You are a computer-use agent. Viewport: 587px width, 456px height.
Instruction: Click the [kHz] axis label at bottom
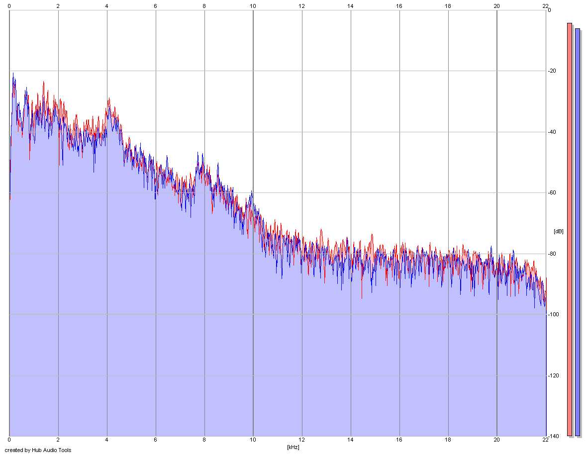[x=293, y=447]
